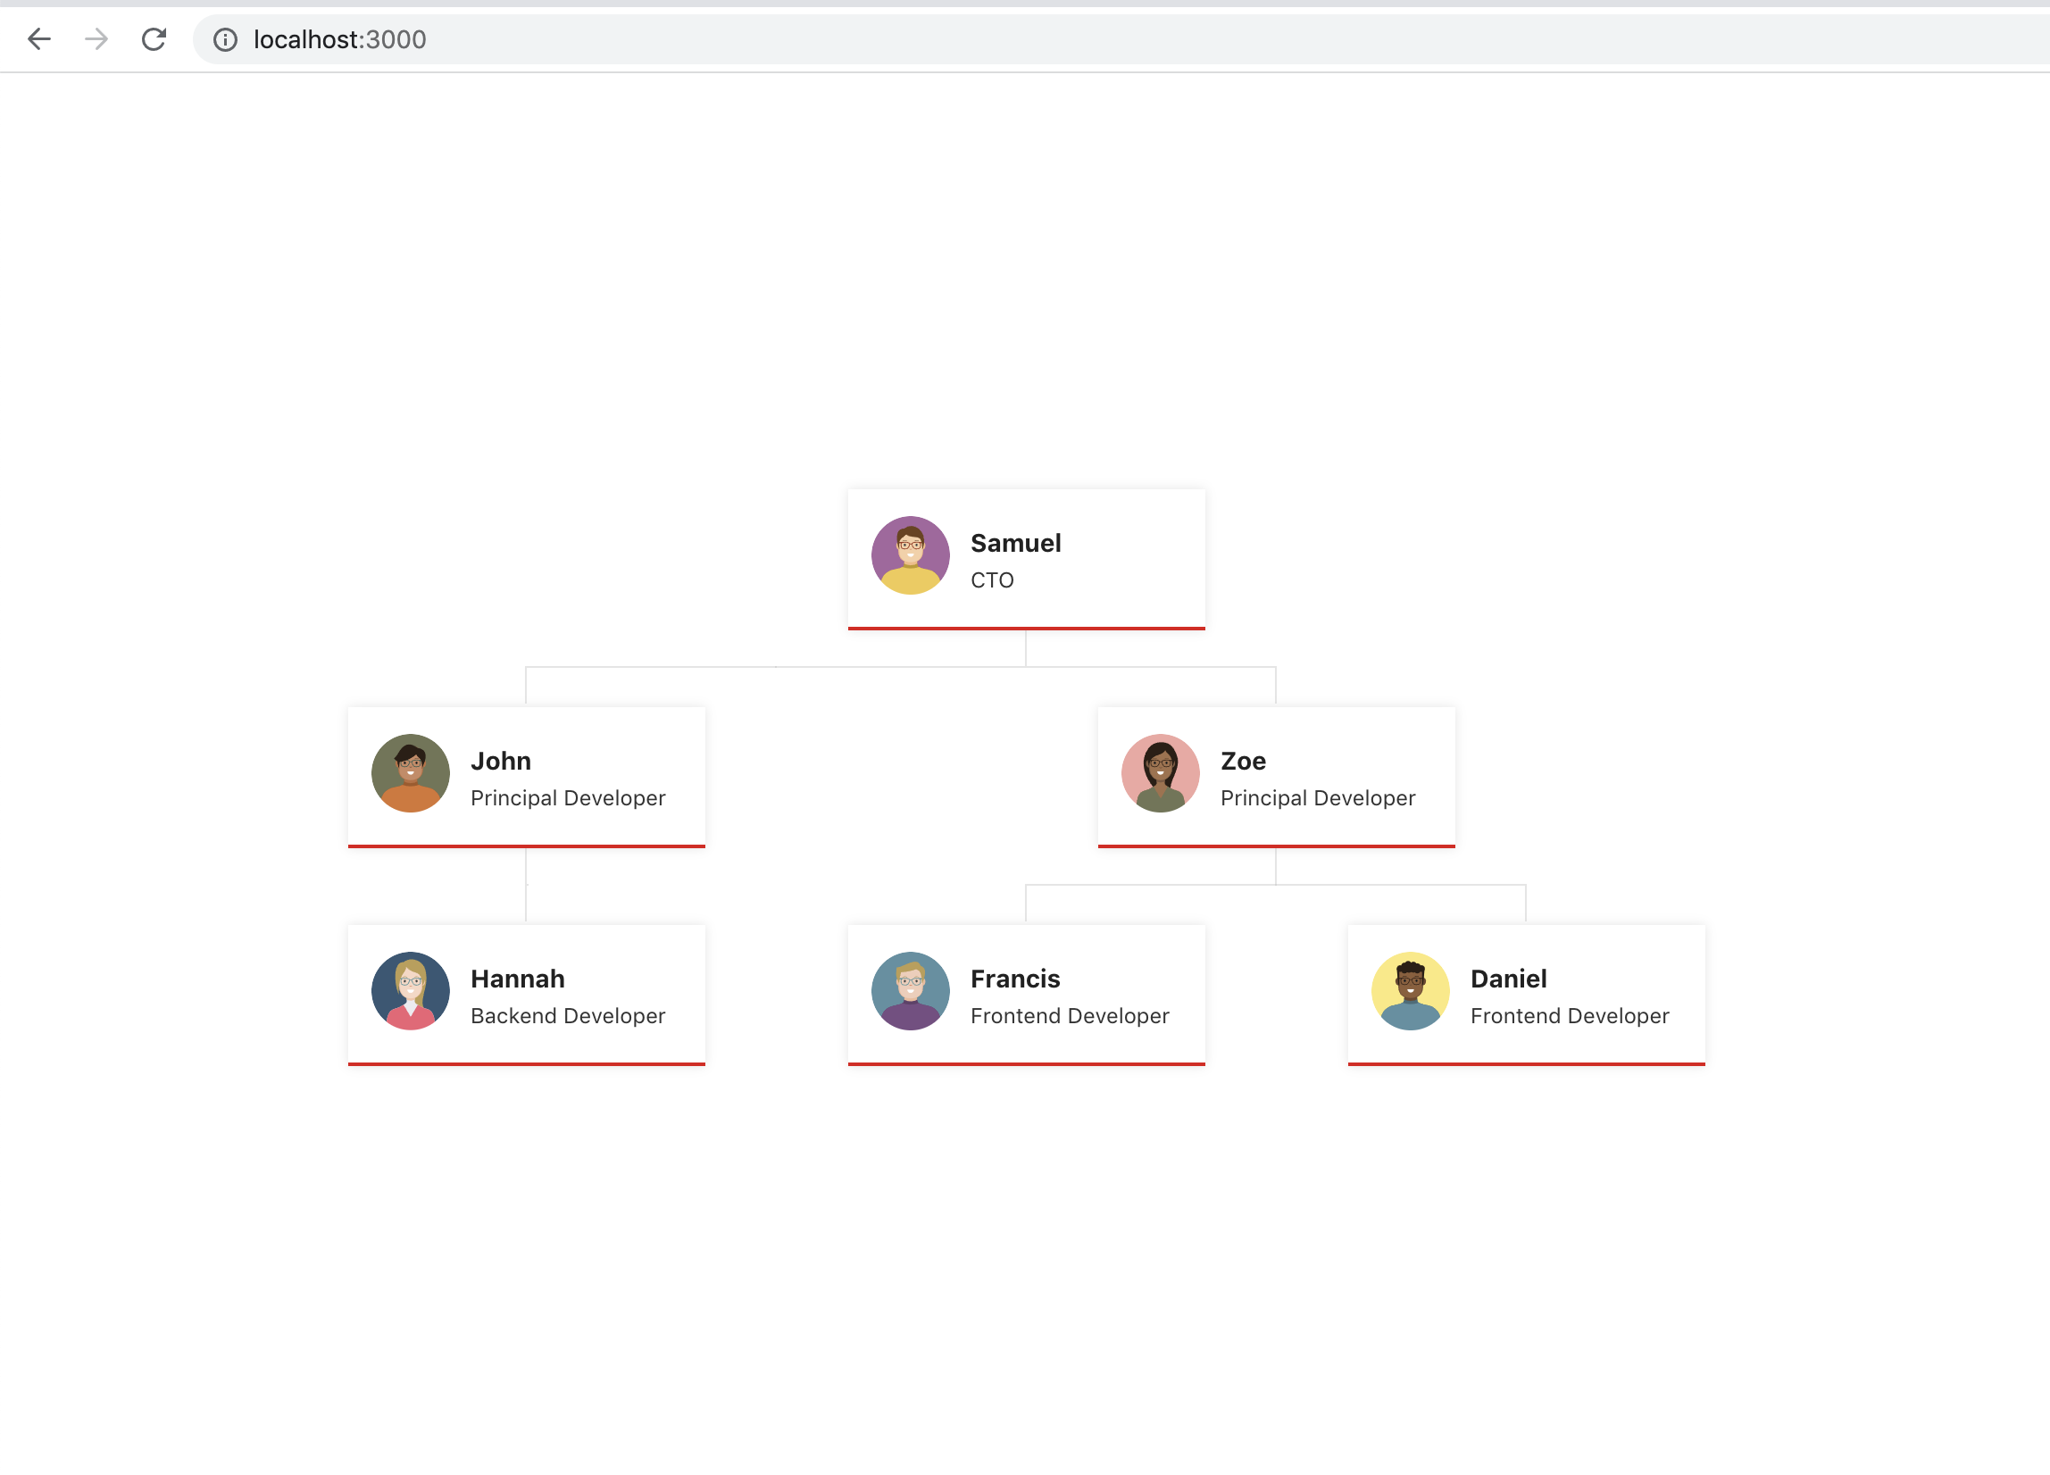The height and width of the screenshot is (1475, 2050).
Task: Select the name Zoe
Action: [1243, 761]
